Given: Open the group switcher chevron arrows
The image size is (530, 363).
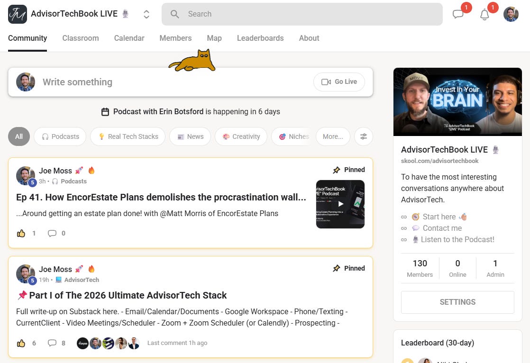Looking at the screenshot, I should tap(146, 14).
